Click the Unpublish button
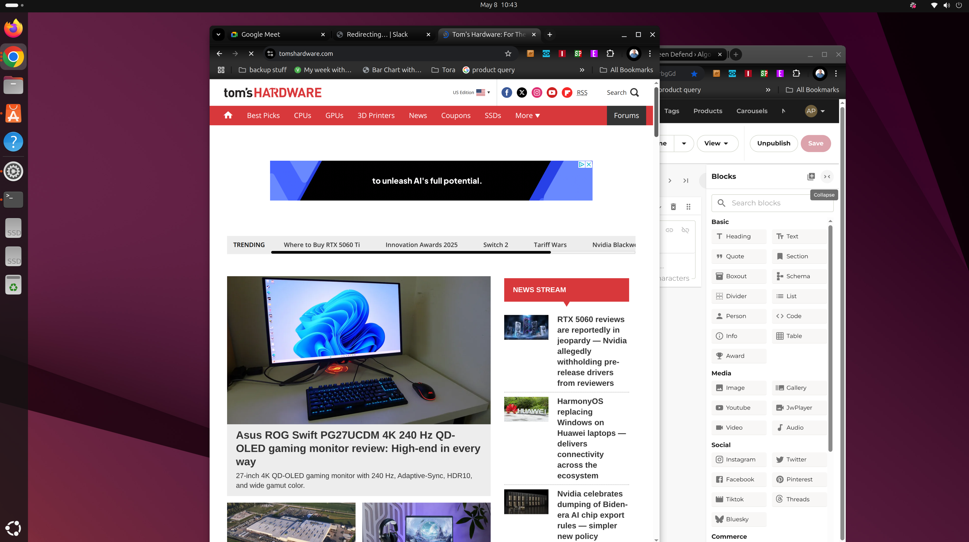Viewport: 969px width, 542px height. pos(774,143)
